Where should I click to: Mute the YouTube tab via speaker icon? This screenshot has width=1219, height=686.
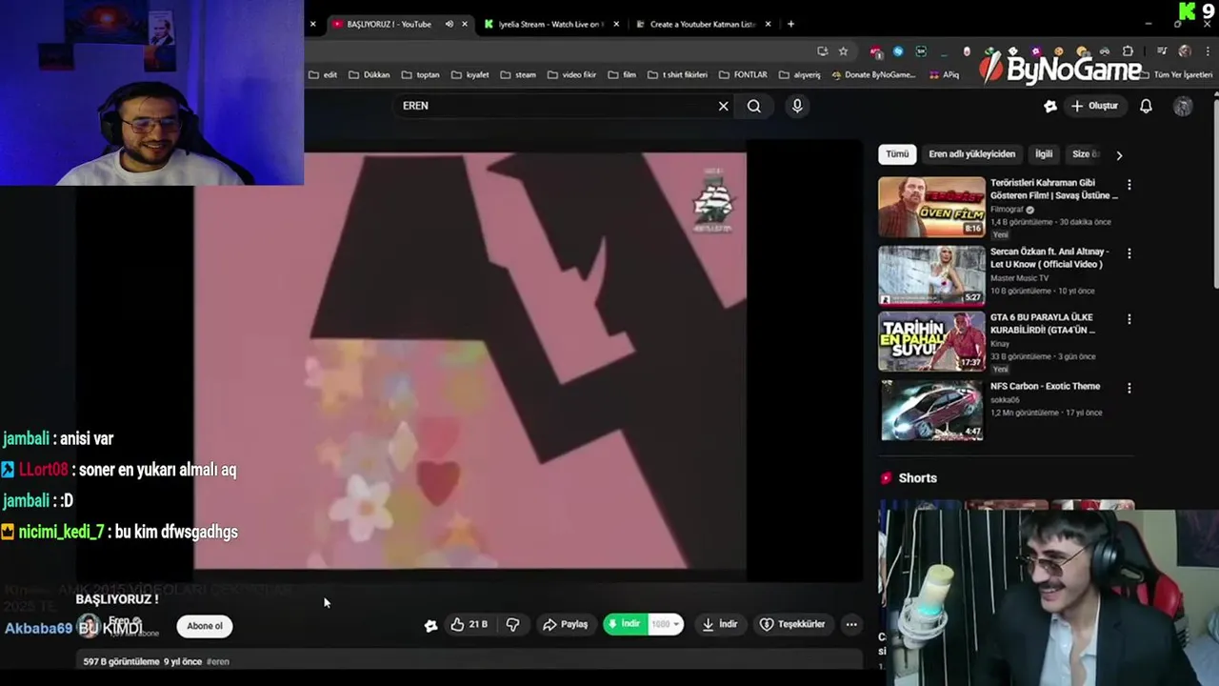[x=450, y=24]
